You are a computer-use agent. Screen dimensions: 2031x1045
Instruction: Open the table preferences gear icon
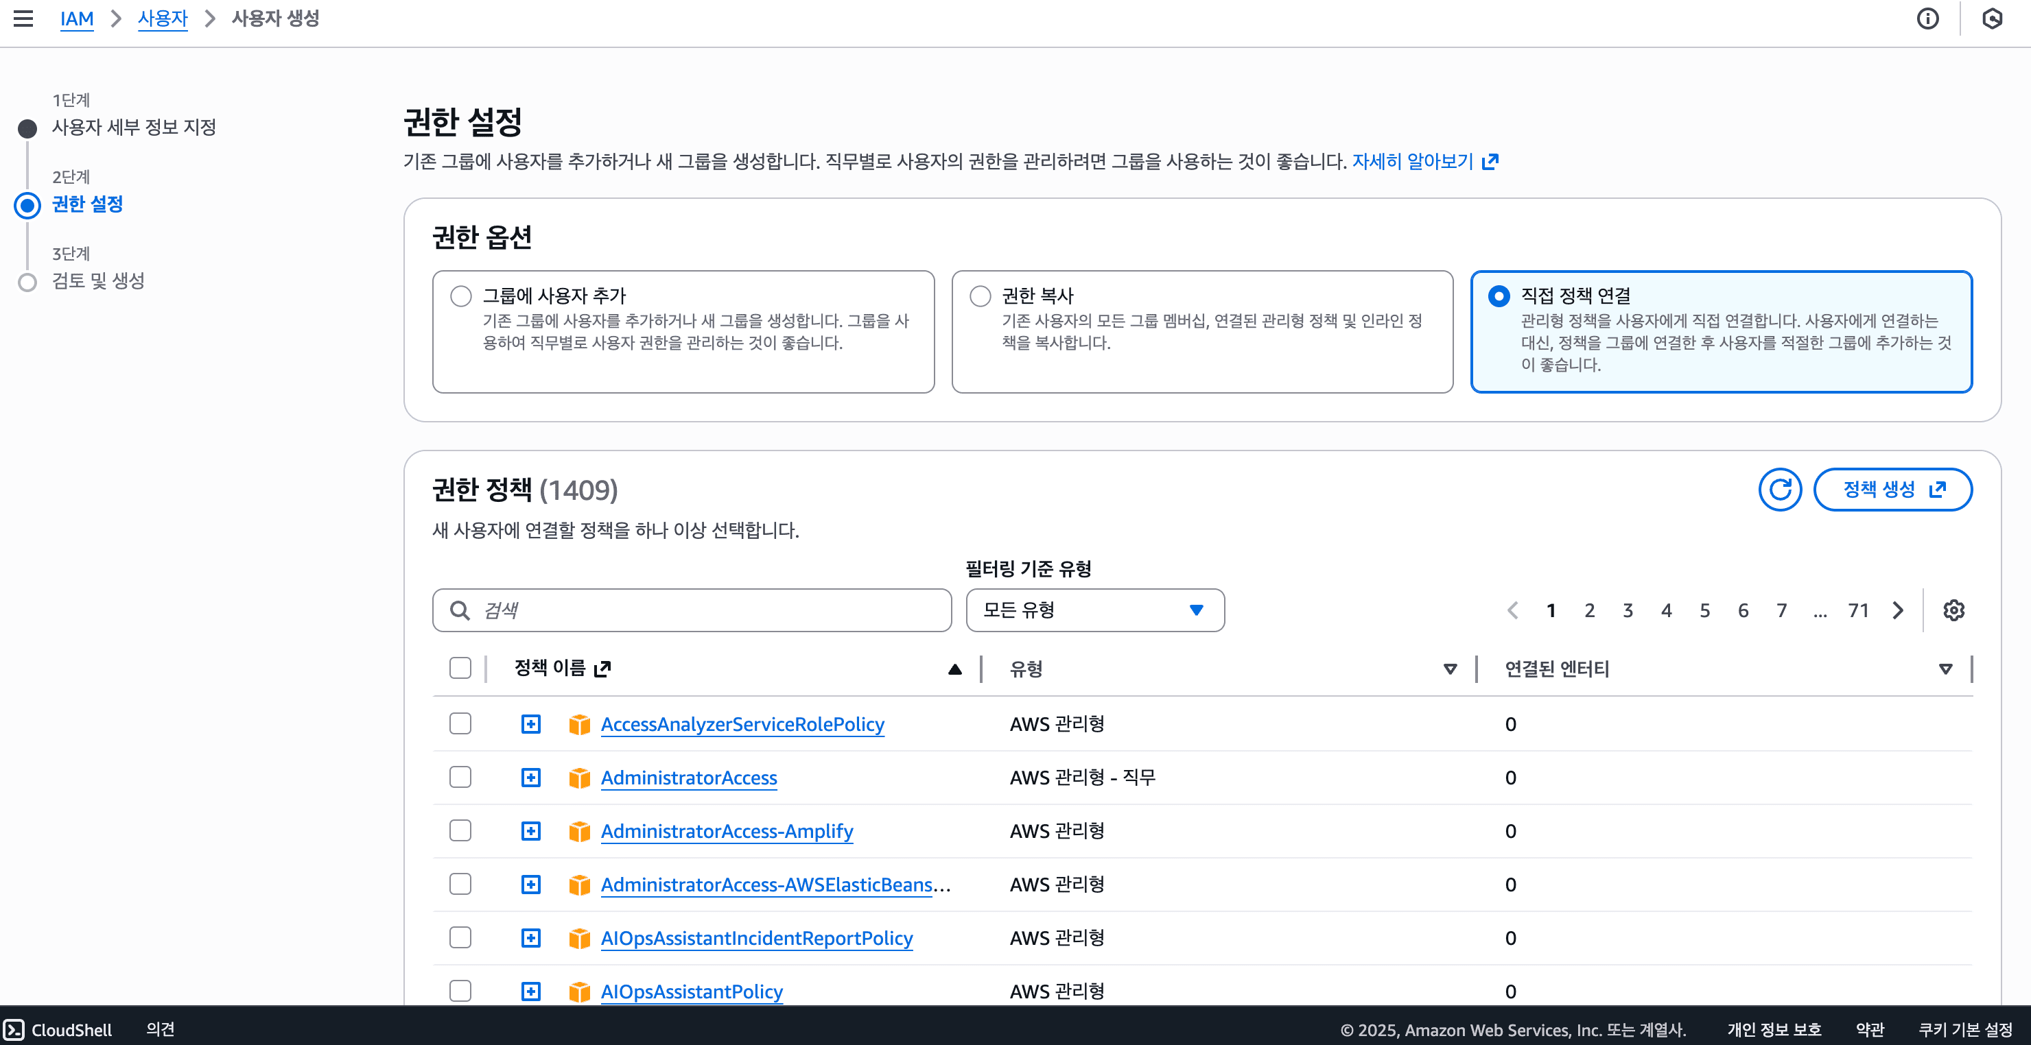coord(1953,609)
